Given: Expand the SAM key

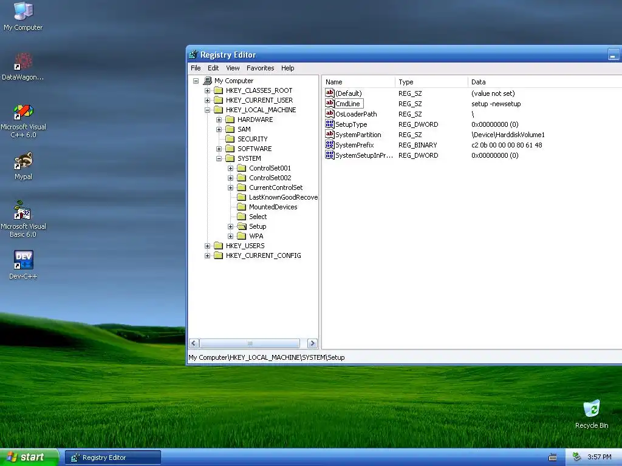Looking at the screenshot, I should pos(219,130).
